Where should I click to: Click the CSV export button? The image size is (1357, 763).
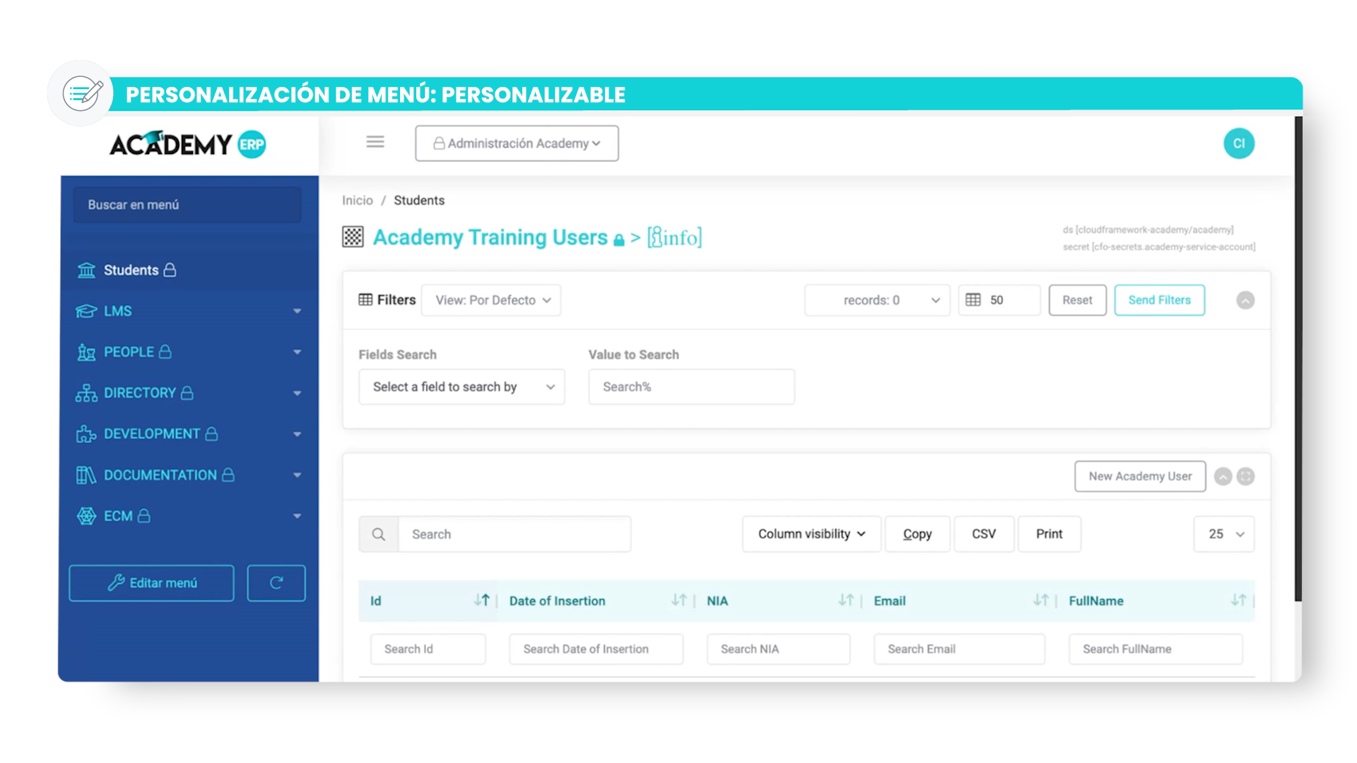pyautogui.click(x=984, y=534)
